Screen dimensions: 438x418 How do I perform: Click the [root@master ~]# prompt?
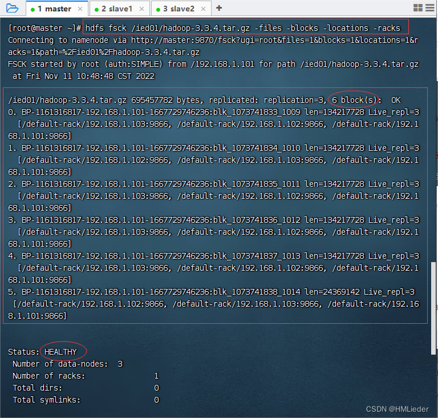click(x=44, y=28)
